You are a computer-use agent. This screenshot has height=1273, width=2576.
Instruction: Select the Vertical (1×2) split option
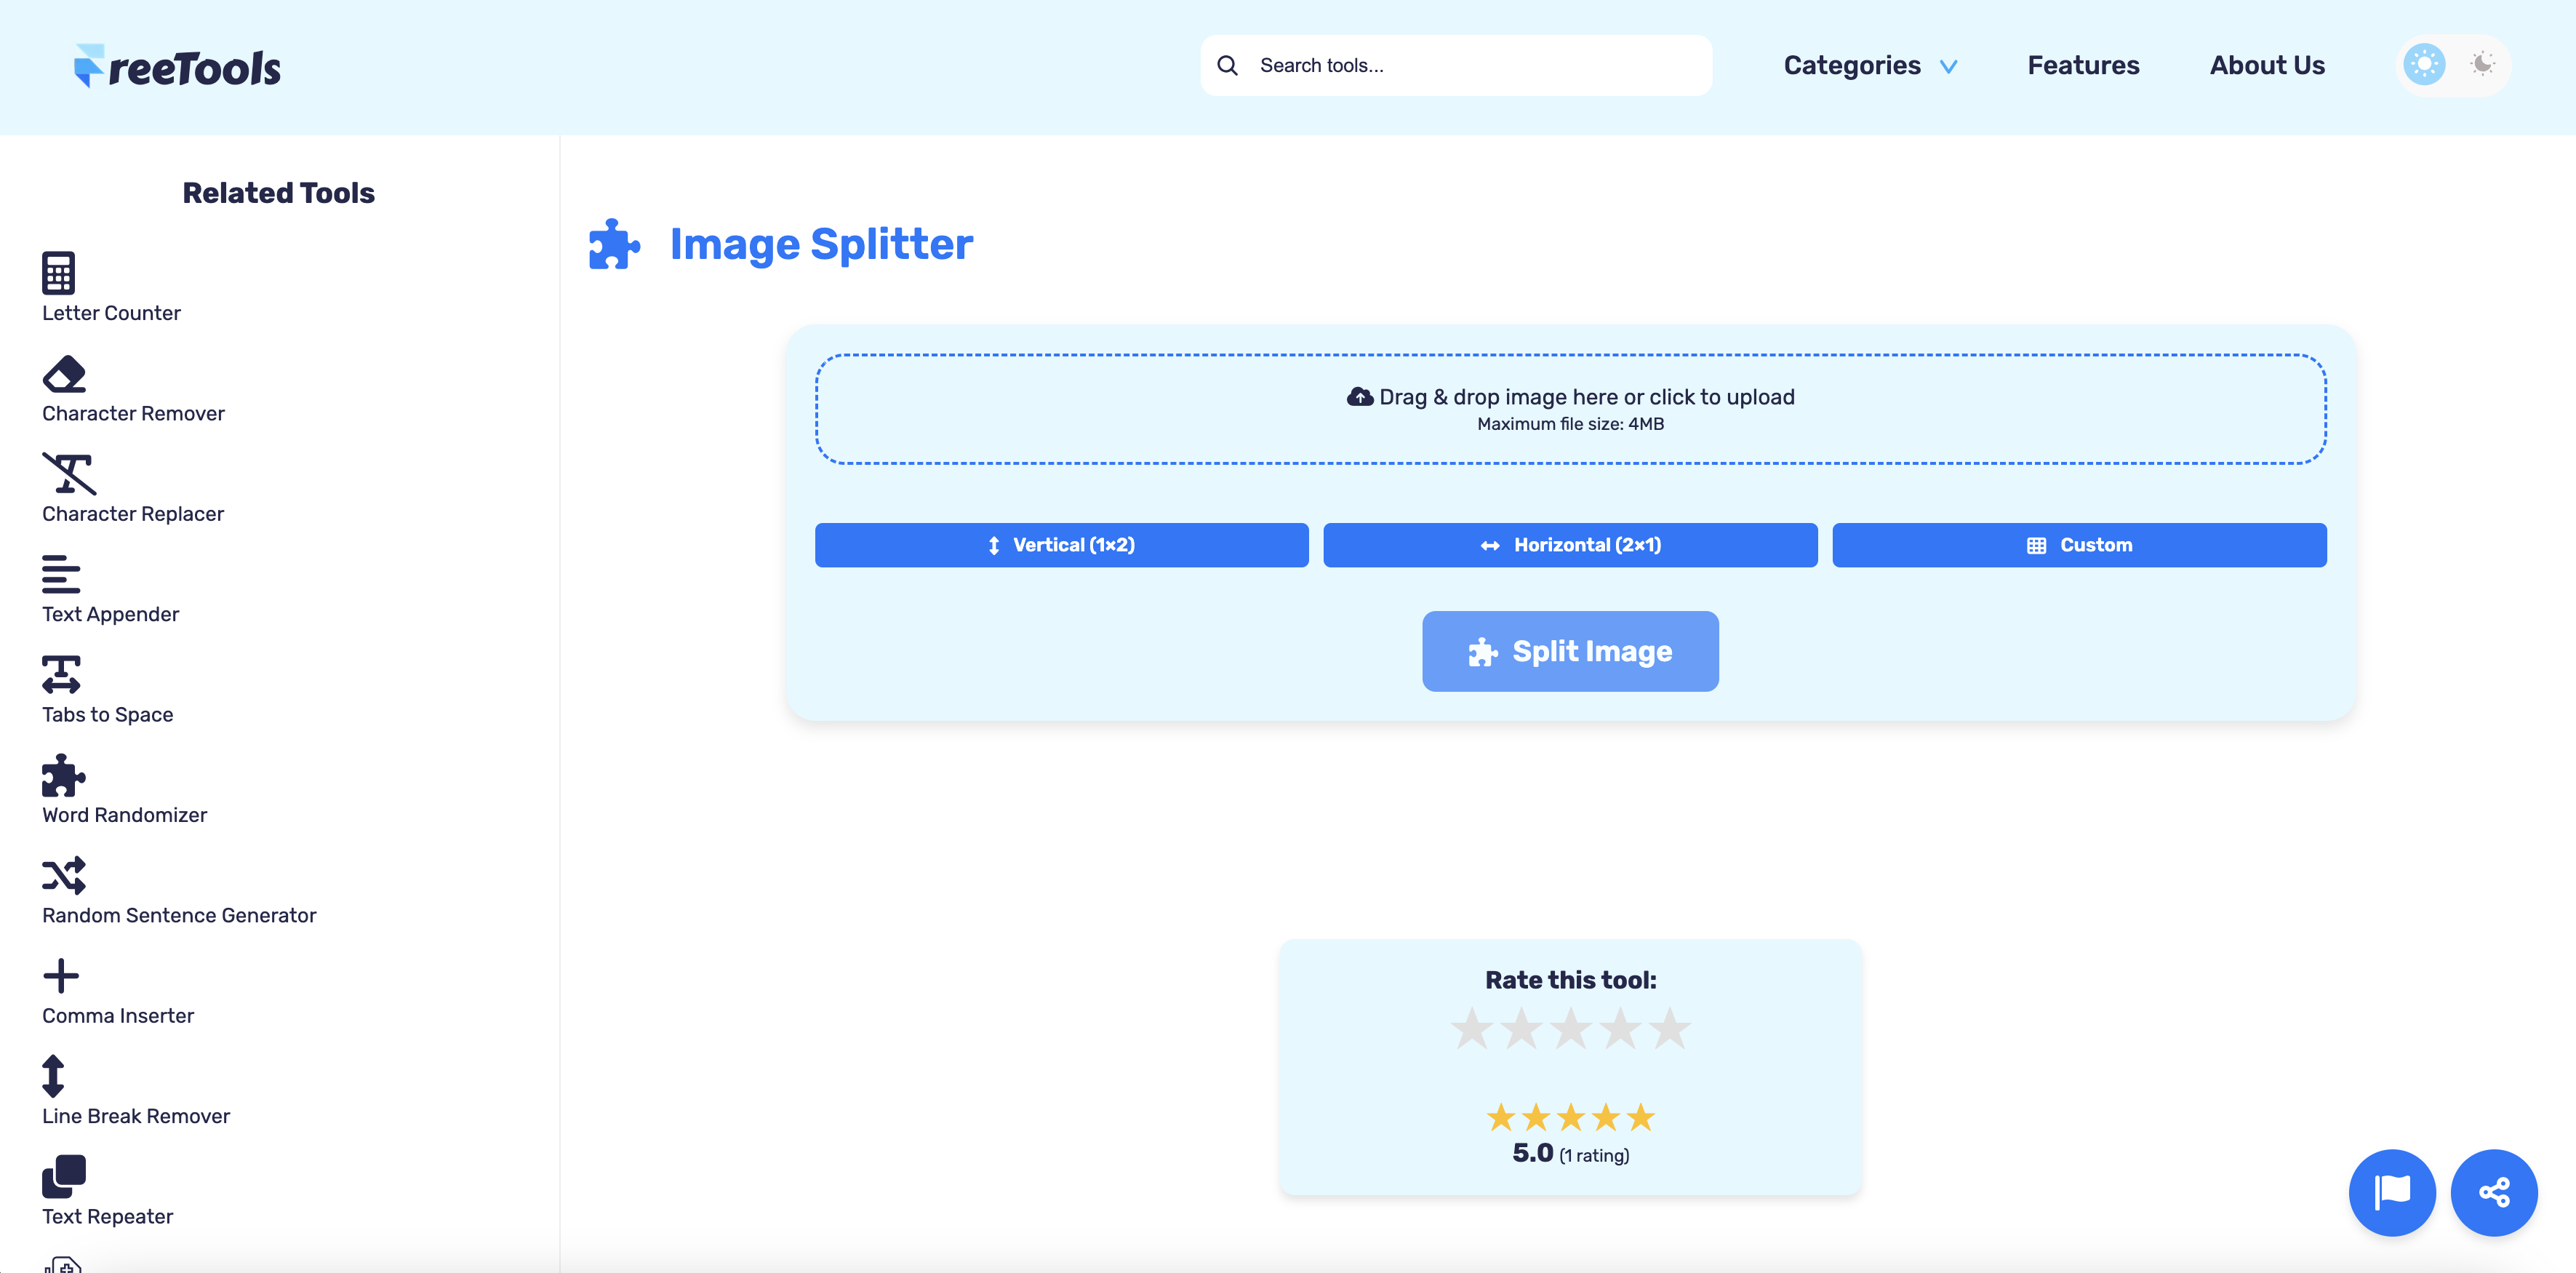[1061, 545]
